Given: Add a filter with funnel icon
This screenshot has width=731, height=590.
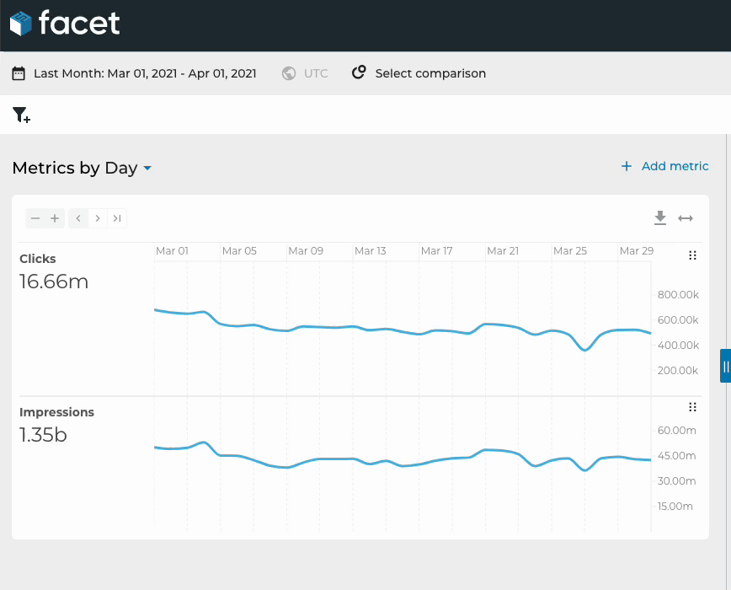Looking at the screenshot, I should 21,115.
